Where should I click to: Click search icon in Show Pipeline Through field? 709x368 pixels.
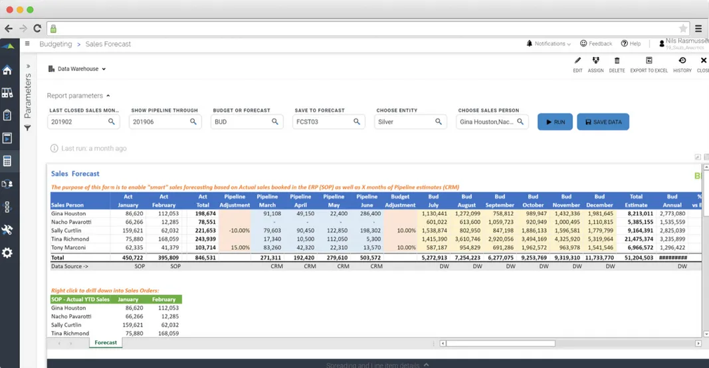click(x=193, y=122)
